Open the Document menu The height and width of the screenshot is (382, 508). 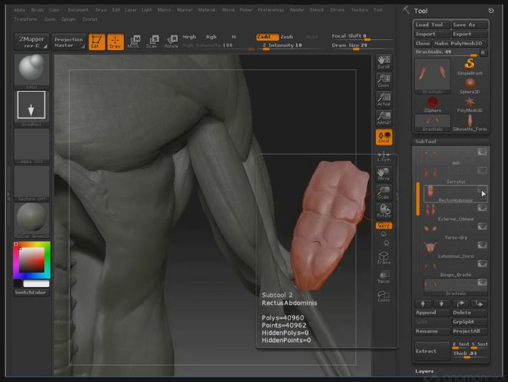[x=78, y=10]
